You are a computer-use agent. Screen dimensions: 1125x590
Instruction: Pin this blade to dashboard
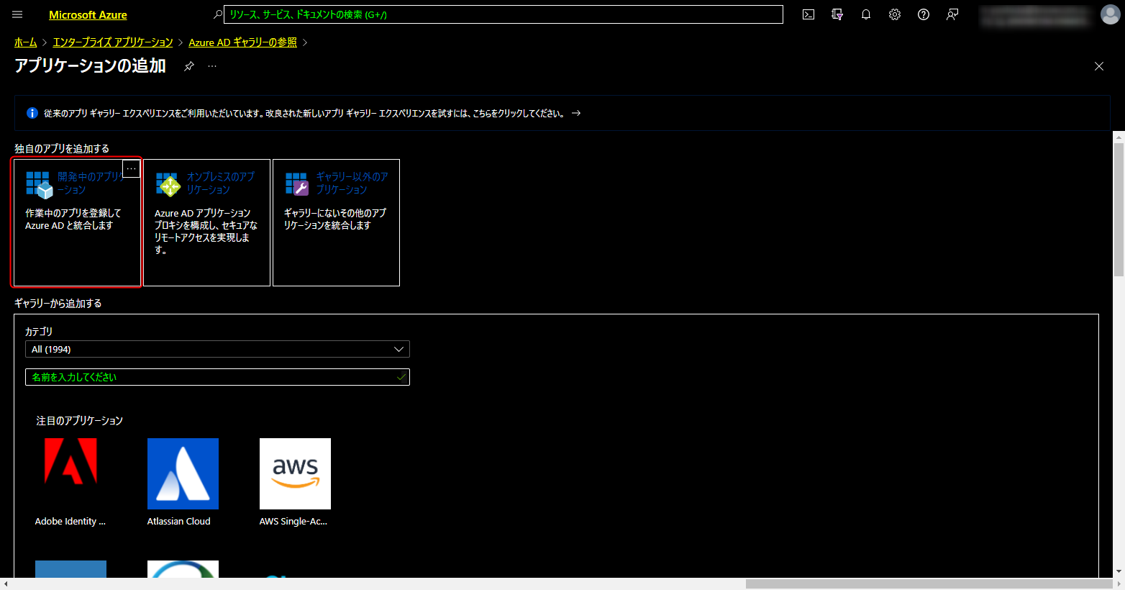point(189,66)
